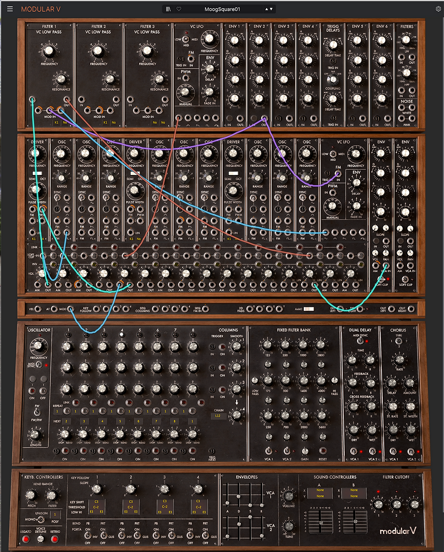The height and width of the screenshot is (552, 444).
Task: Open Key Follow 1 KEY SHIFT C3 field
Action: point(96,502)
